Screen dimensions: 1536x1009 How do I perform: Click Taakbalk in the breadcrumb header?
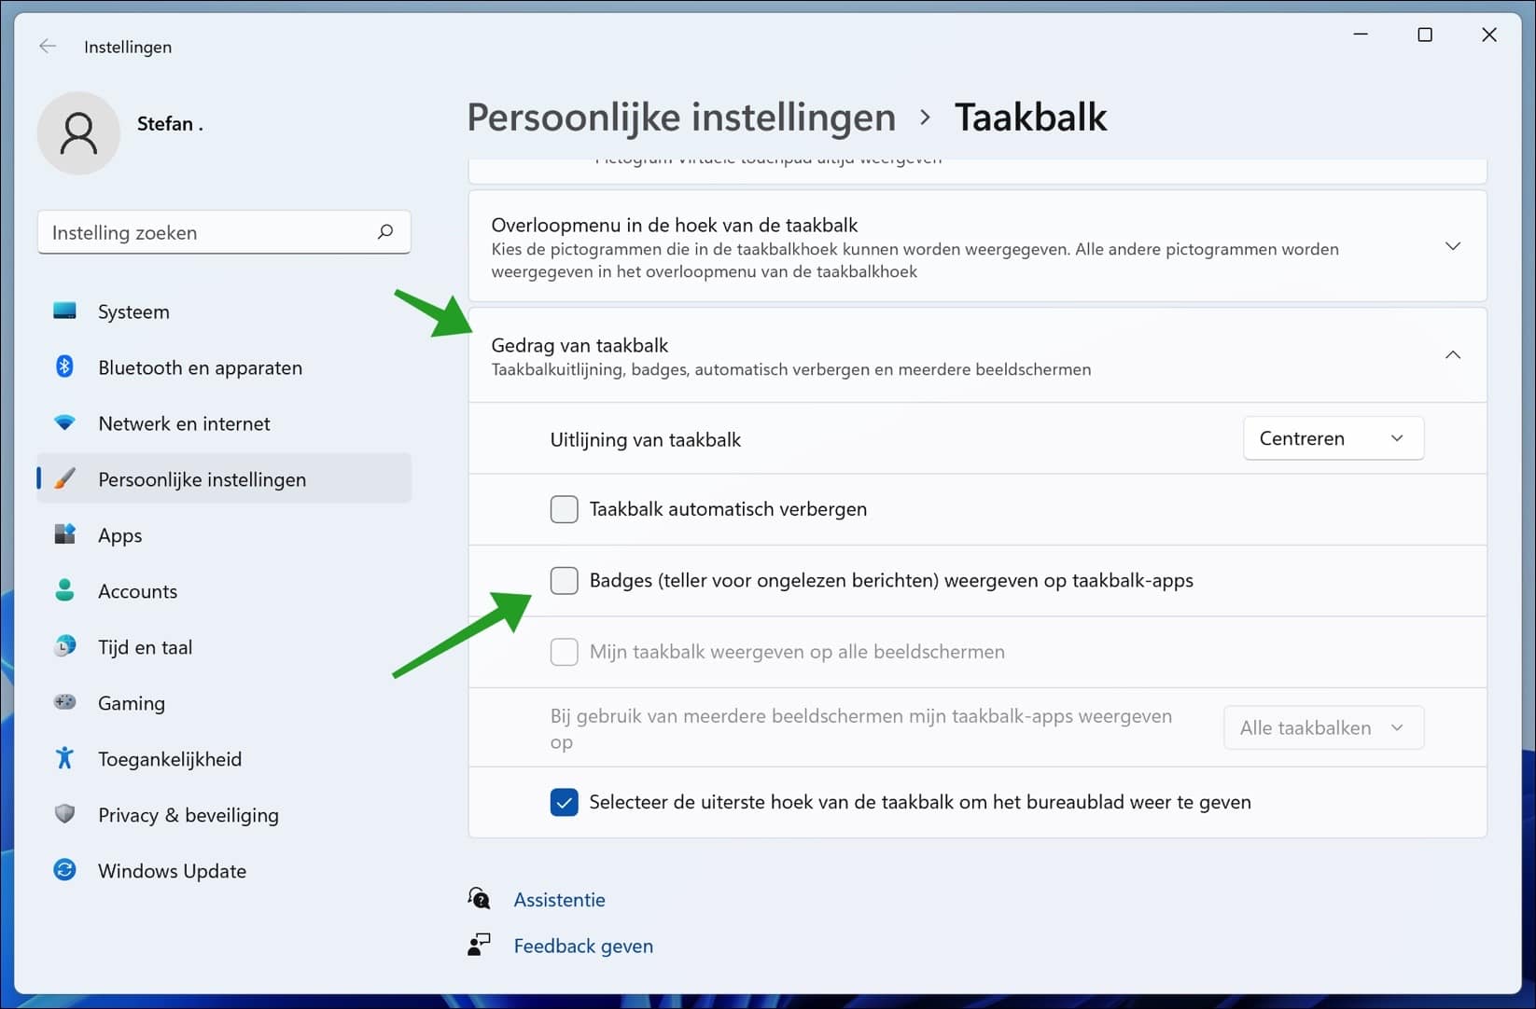[1029, 117]
